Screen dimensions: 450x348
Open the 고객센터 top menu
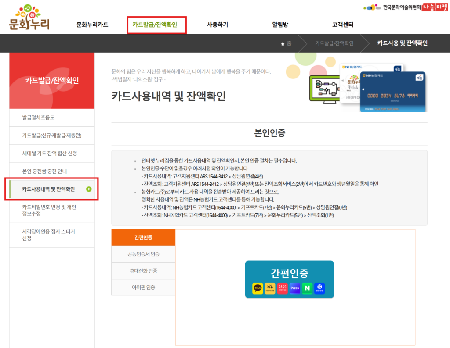tap(343, 25)
